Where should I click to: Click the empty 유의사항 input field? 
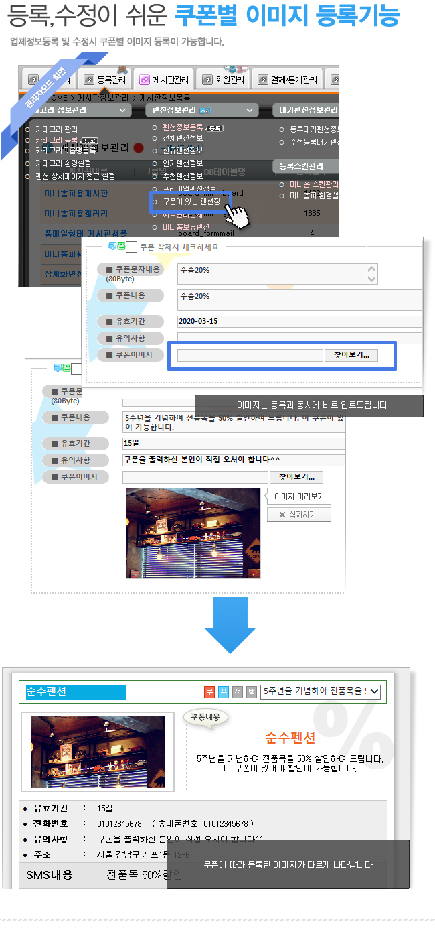pyautogui.click(x=300, y=338)
